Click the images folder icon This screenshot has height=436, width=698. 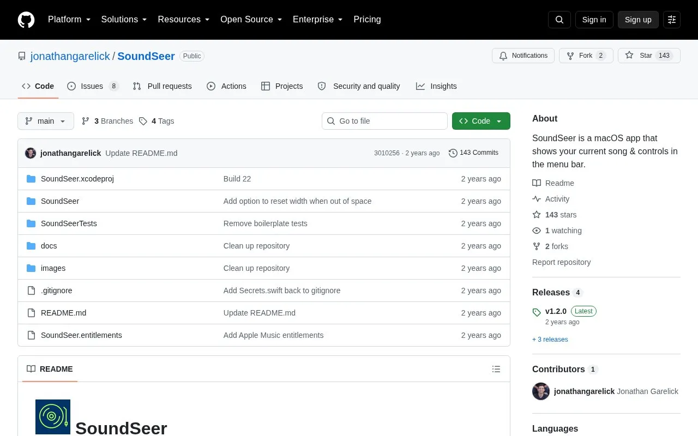31,268
